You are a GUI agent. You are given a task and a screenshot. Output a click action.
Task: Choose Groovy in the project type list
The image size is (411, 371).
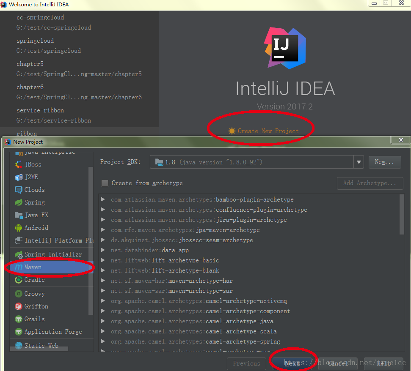(x=51, y=294)
